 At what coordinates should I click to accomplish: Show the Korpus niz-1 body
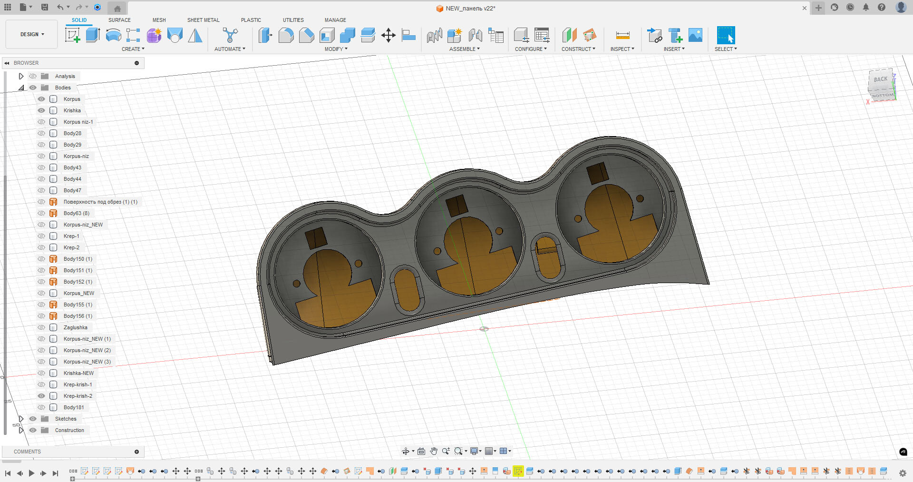pos(41,122)
